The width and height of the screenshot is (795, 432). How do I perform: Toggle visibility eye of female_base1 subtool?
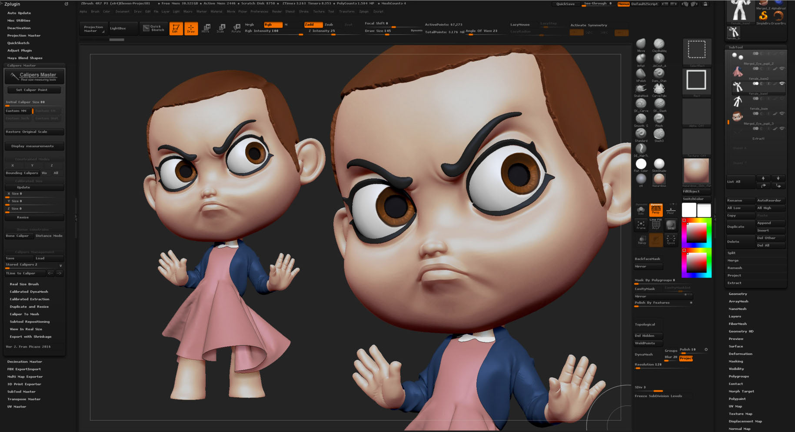coord(782,83)
